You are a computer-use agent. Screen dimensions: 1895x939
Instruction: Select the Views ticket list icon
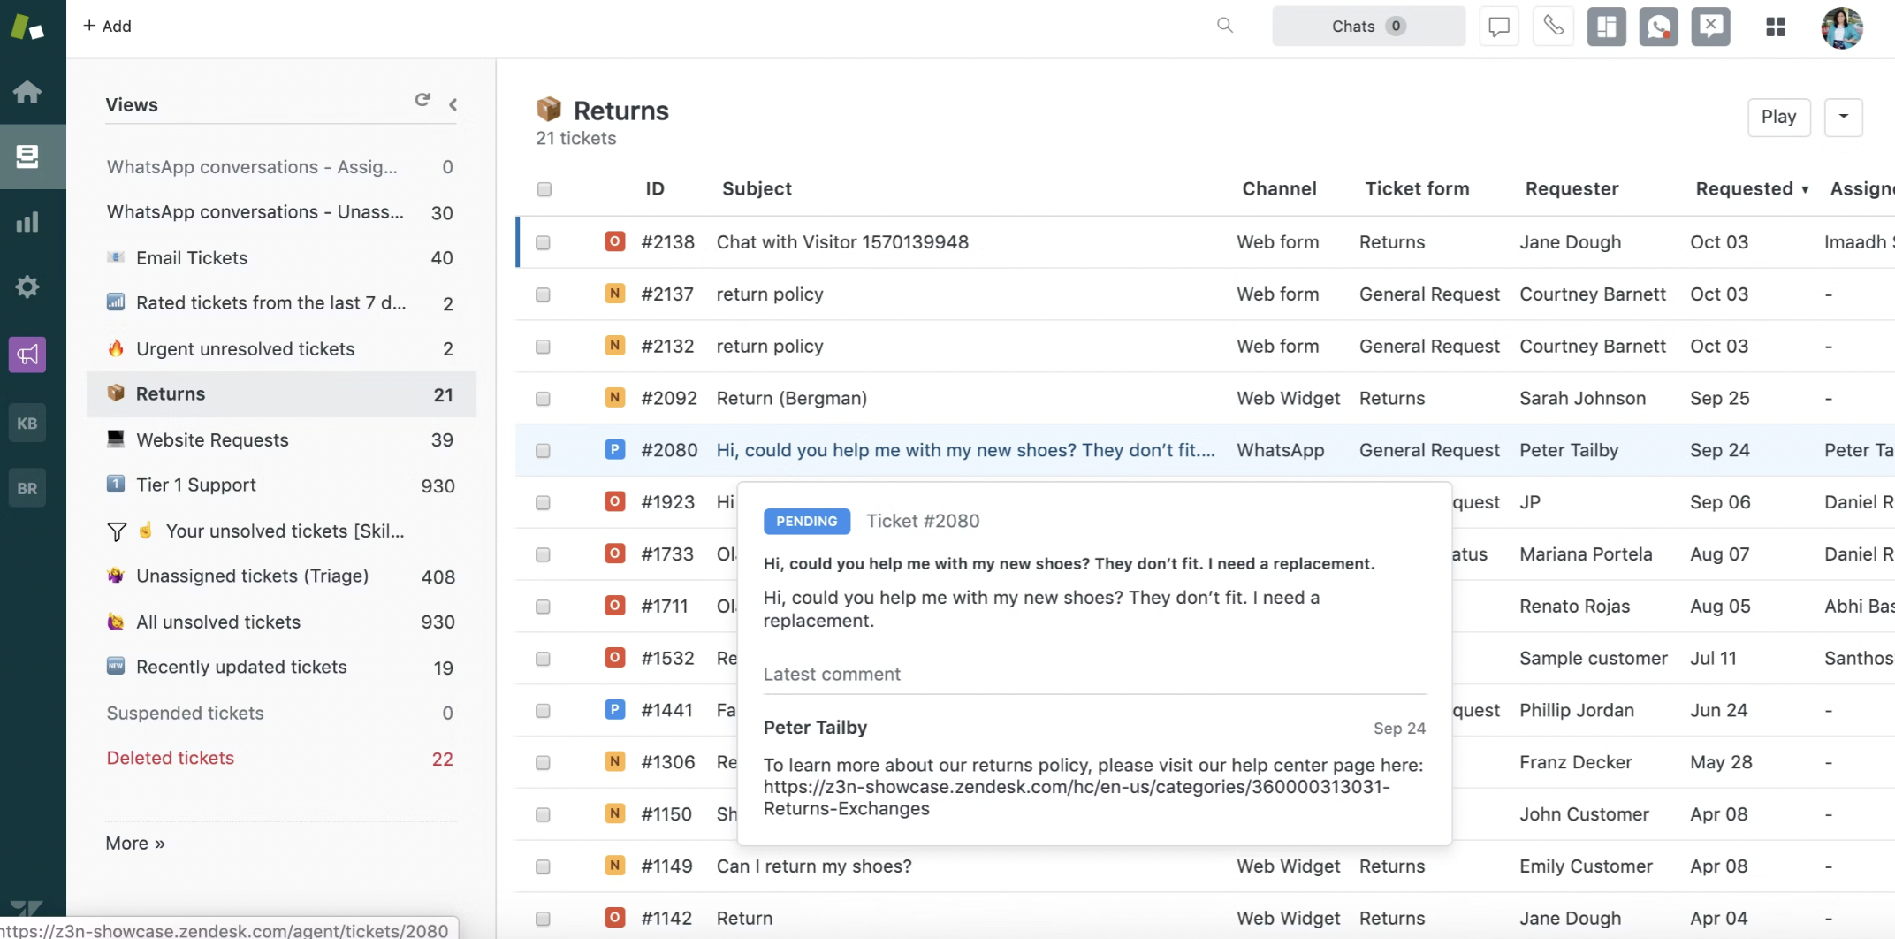pos(27,156)
